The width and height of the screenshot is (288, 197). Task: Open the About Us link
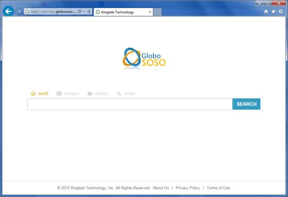[x=160, y=188]
